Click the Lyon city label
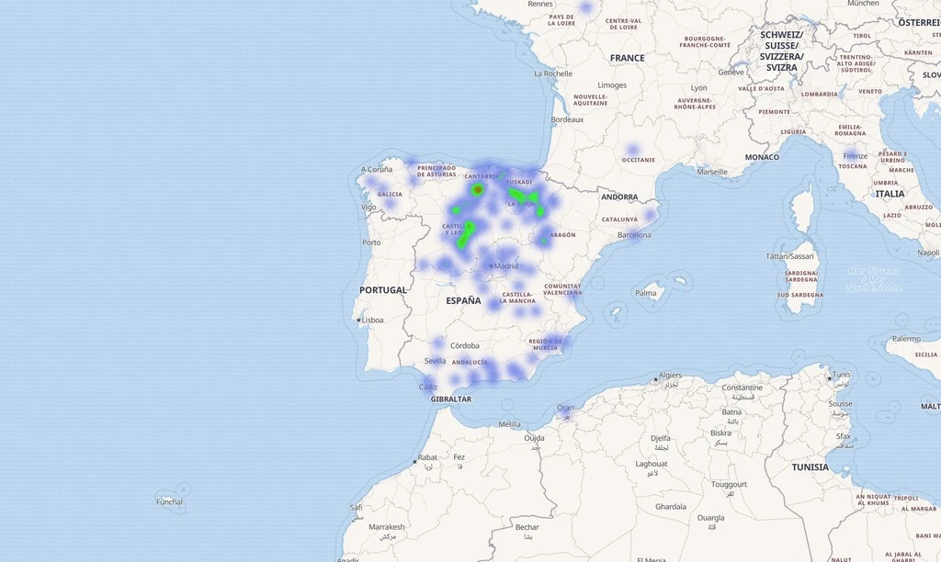The height and width of the screenshot is (562, 941). coord(698,88)
